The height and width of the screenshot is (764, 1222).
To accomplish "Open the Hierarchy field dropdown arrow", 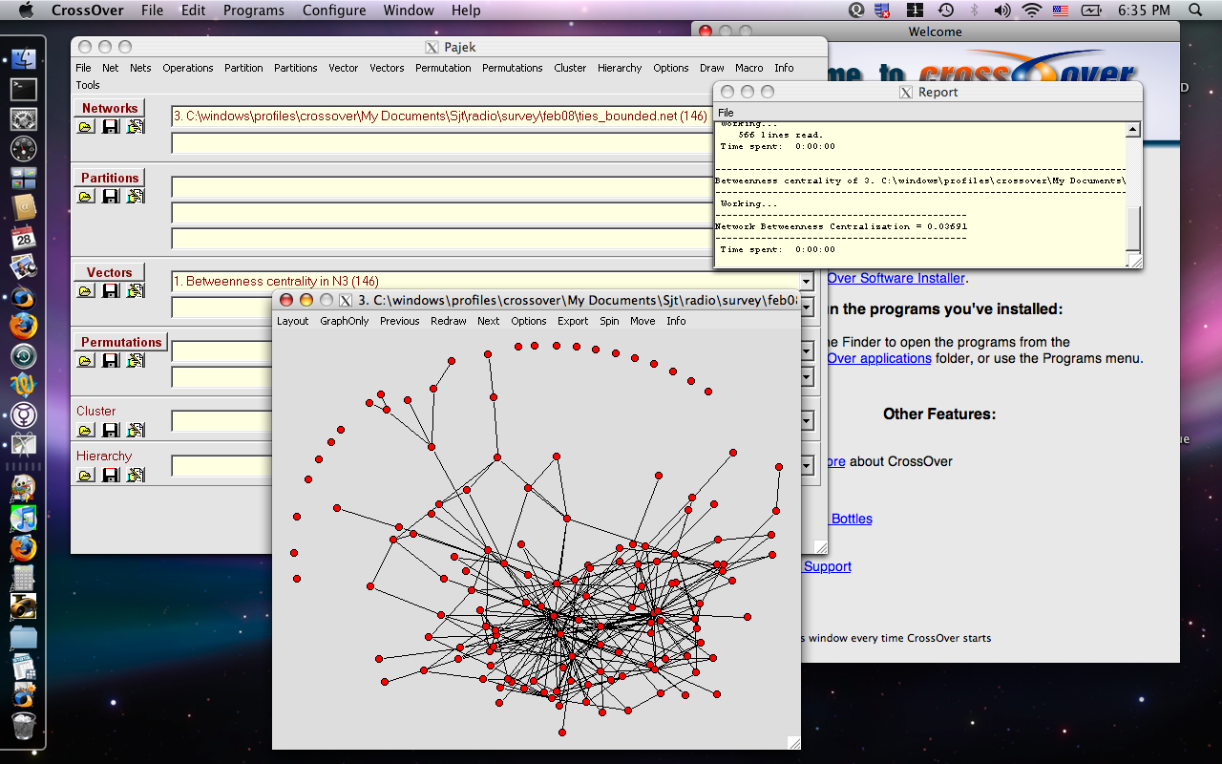I will pos(807,466).
